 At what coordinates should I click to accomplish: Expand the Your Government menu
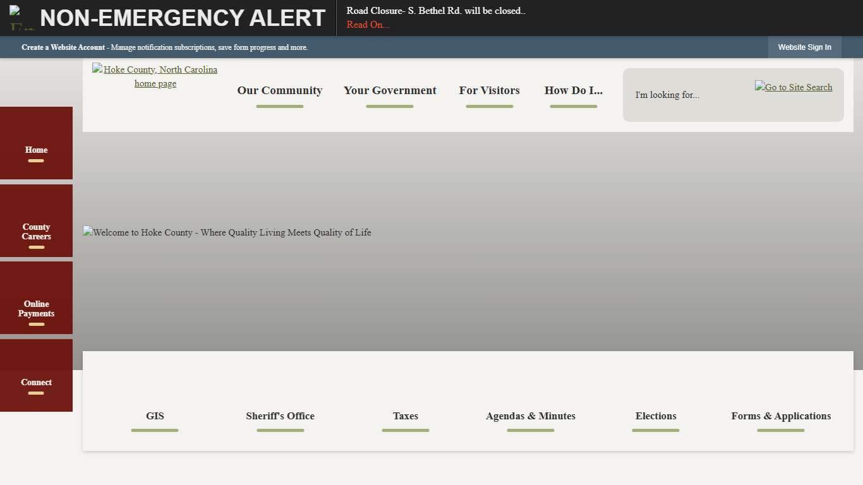tap(390, 90)
